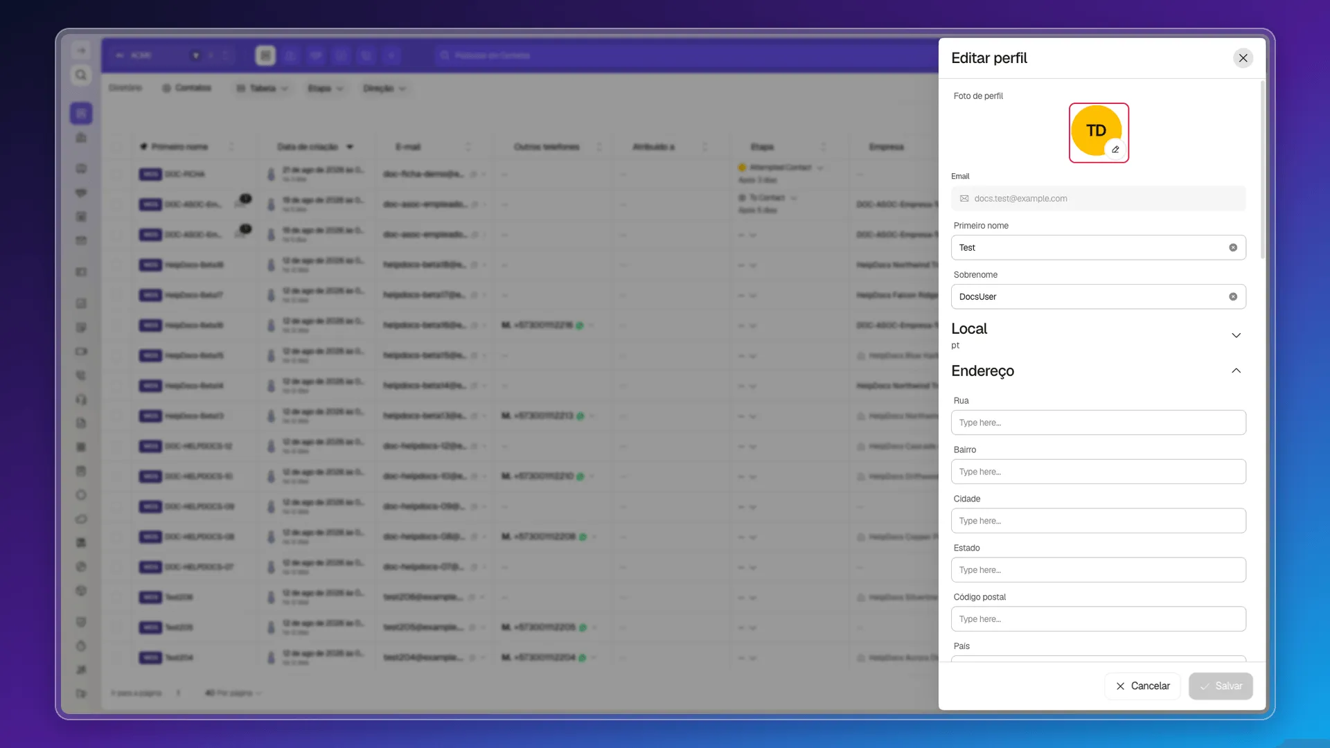Click the active table view toolbar icon
1330x748 pixels.
[265, 55]
